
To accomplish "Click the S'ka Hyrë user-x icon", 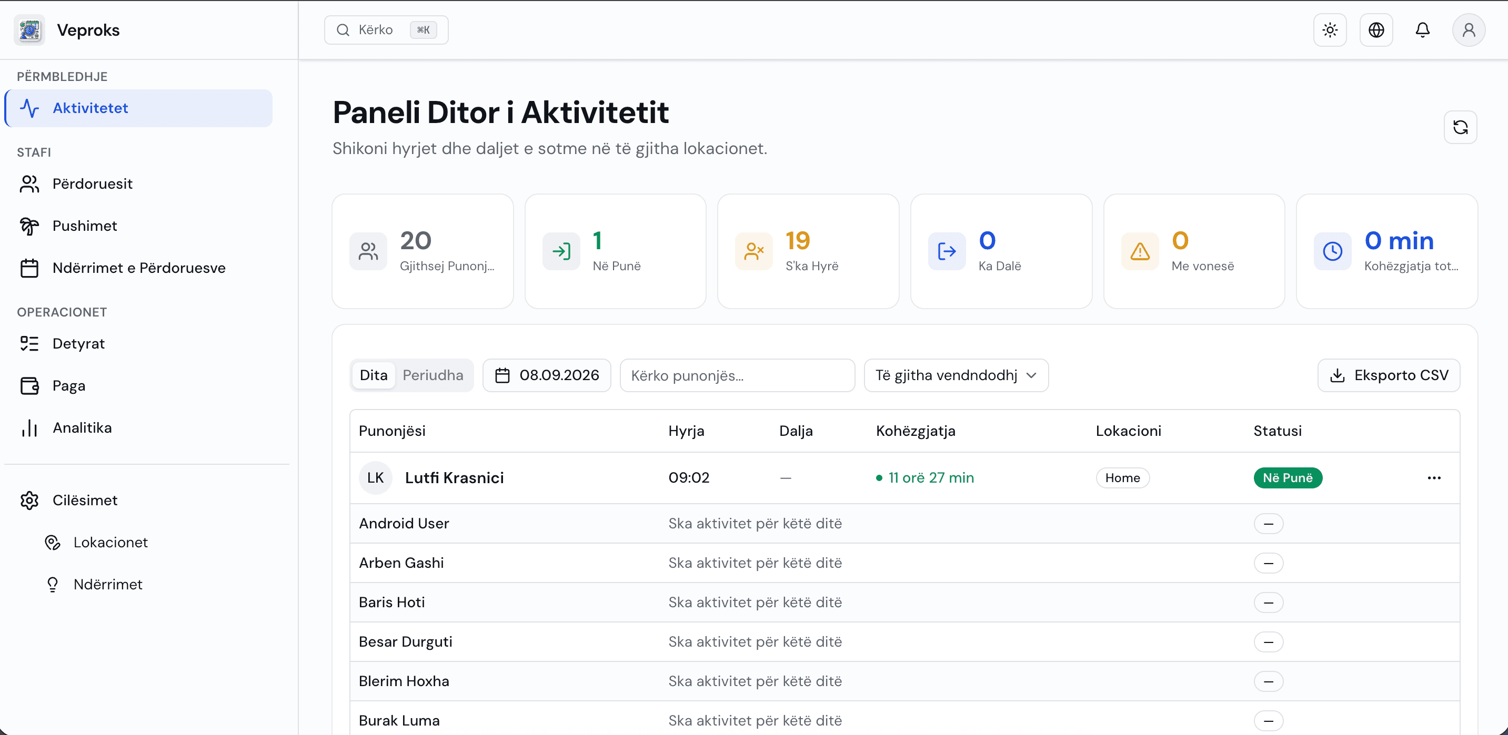I will click(754, 251).
